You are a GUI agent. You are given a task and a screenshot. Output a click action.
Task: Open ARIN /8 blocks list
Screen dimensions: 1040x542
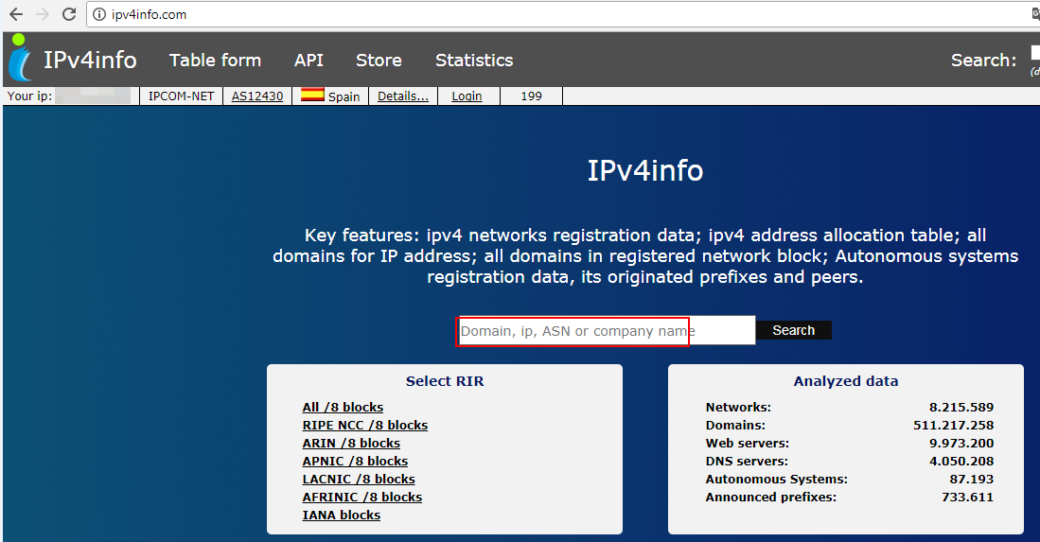click(351, 444)
